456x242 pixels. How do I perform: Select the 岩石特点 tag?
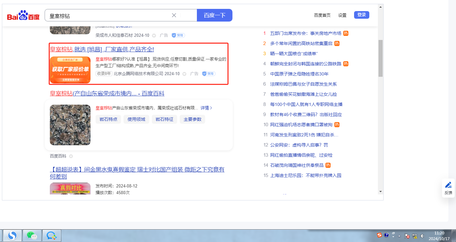(x=108, y=119)
